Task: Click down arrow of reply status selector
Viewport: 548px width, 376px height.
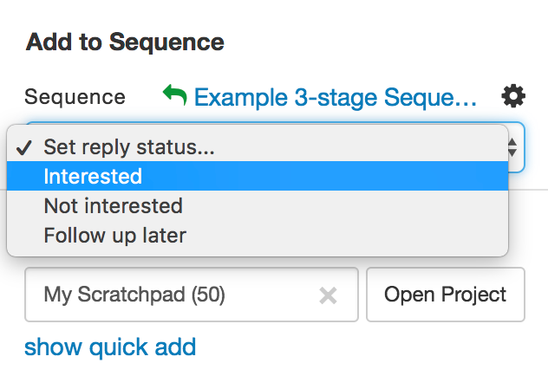Action: coord(512,153)
